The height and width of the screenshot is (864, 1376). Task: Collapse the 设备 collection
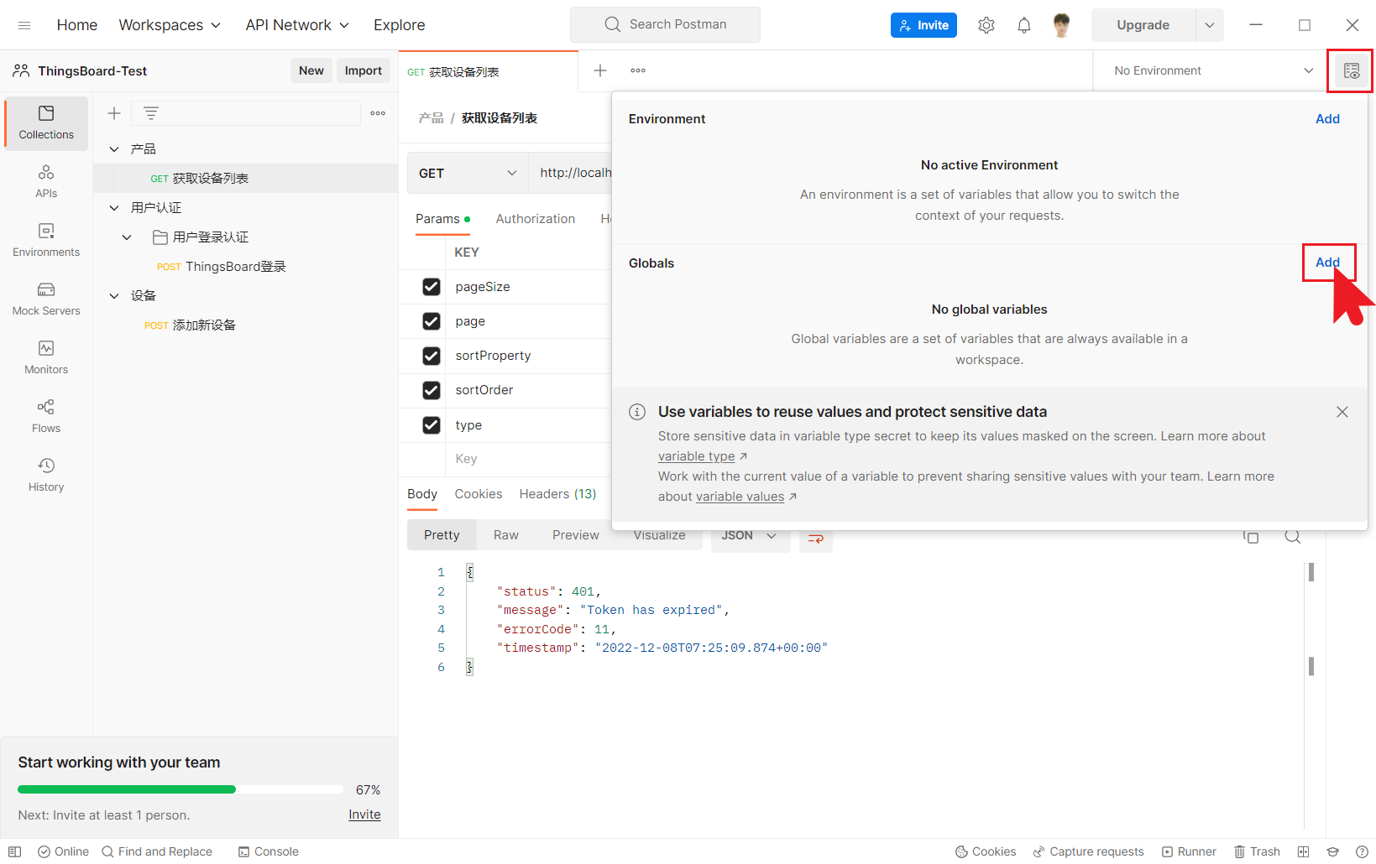point(114,296)
